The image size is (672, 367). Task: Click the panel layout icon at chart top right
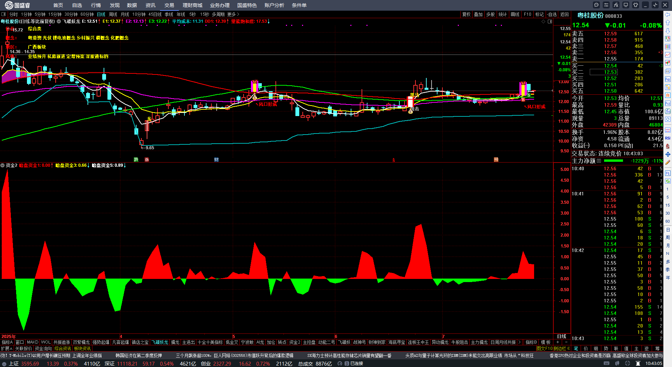tap(550, 21)
